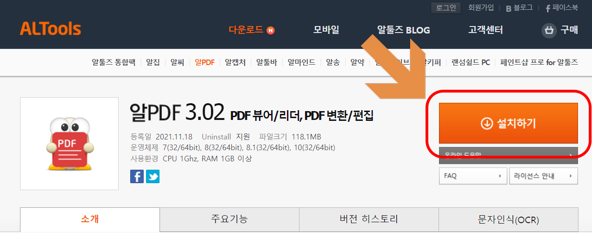Select 알툴즈 통합팩 in submenu
Viewport: 592px width, 245px height.
(113, 62)
